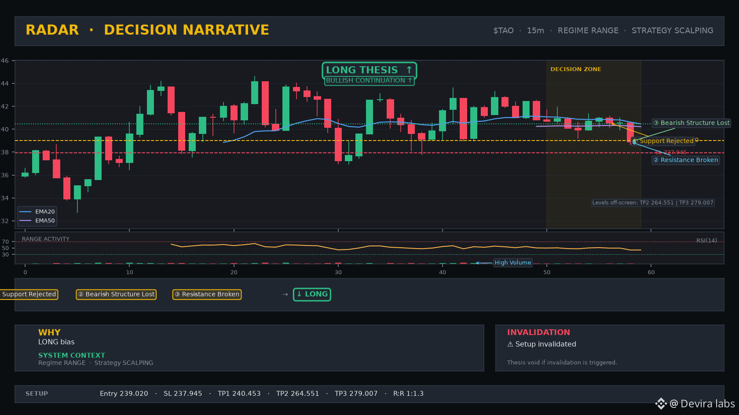Click the Support Rejected chip in the narrative strip
739x415 pixels.
click(29, 294)
